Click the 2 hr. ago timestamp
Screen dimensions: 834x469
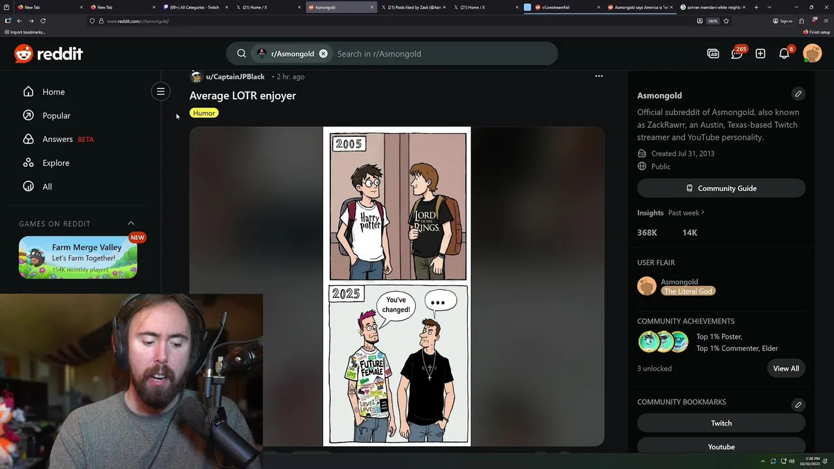click(x=290, y=77)
